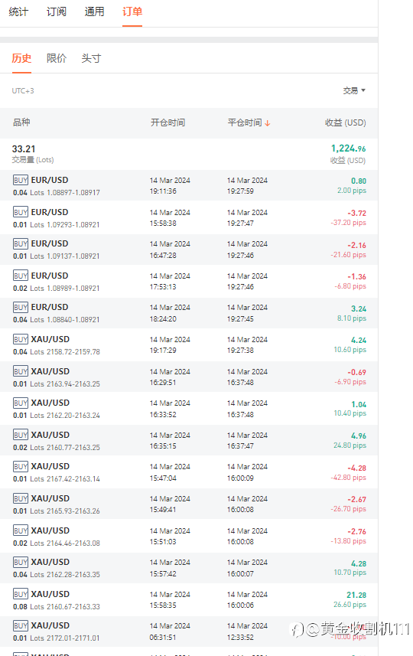Click BUY badge on XAU/USD 15:58:35 trade

(21, 594)
